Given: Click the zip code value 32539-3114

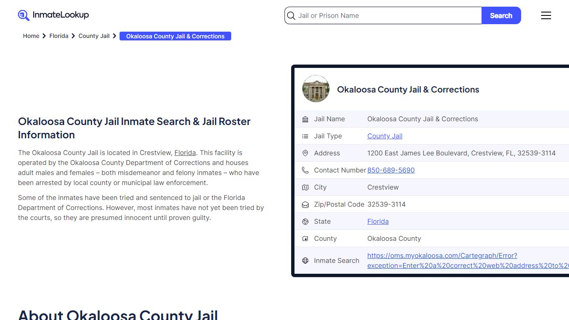Looking at the screenshot, I should pyautogui.click(x=387, y=204).
